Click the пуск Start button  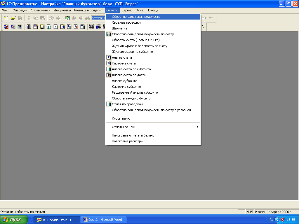point(14,220)
